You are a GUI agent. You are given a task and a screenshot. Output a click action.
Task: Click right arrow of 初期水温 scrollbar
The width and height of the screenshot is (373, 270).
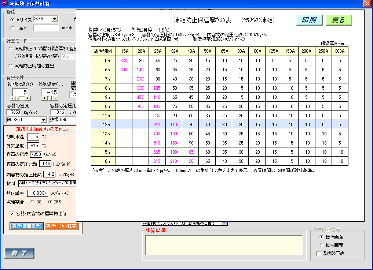point(28,98)
